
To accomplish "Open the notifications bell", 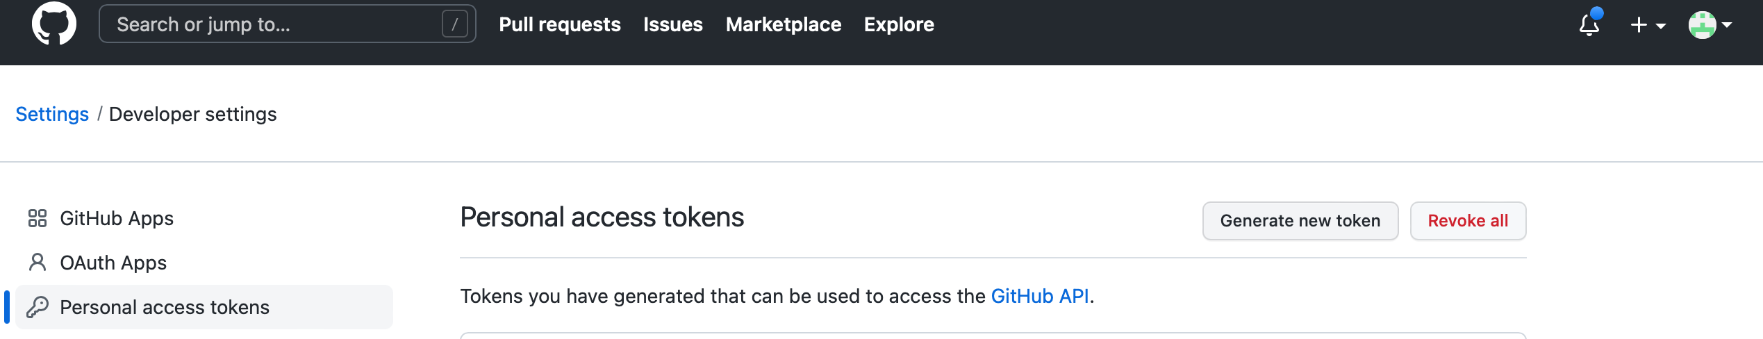I will [1589, 25].
